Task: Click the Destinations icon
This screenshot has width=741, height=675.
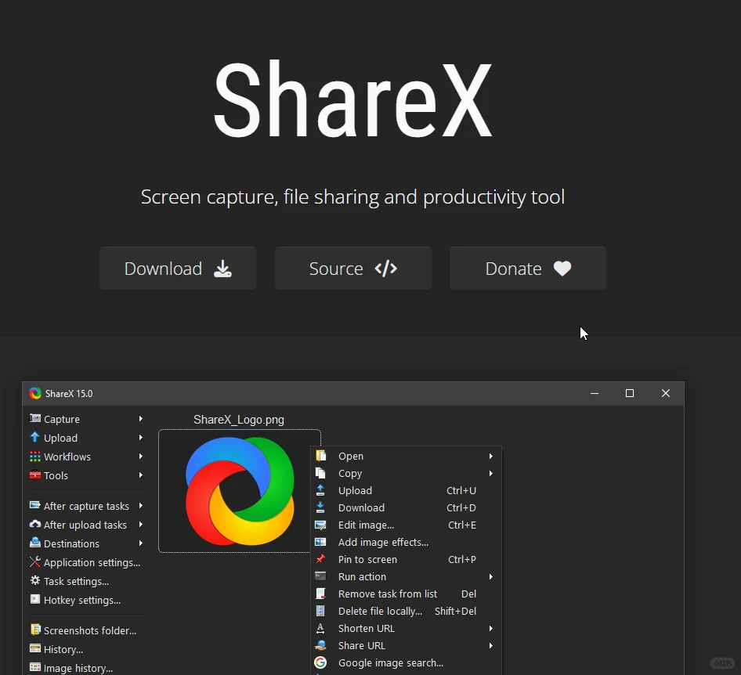Action: point(35,543)
